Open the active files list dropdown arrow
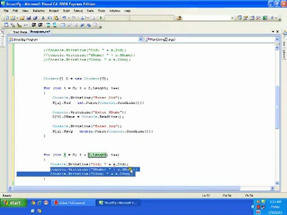Viewport: 287px width, 215px height. pyautogui.click(x=273, y=32)
